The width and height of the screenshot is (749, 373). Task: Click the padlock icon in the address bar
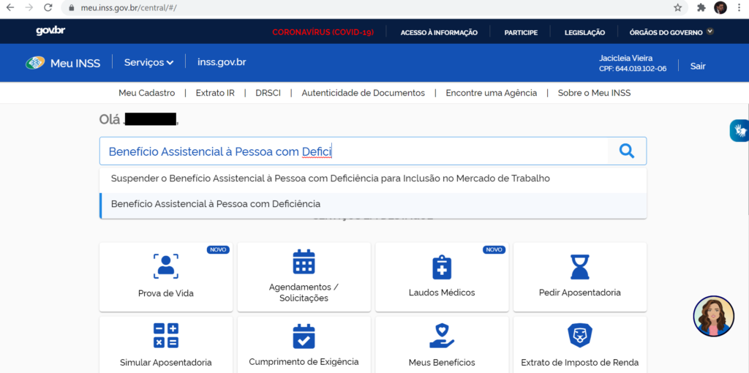[x=72, y=8]
